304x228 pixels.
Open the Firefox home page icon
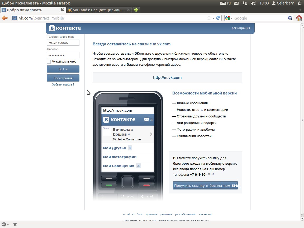pyautogui.click(x=299, y=18)
